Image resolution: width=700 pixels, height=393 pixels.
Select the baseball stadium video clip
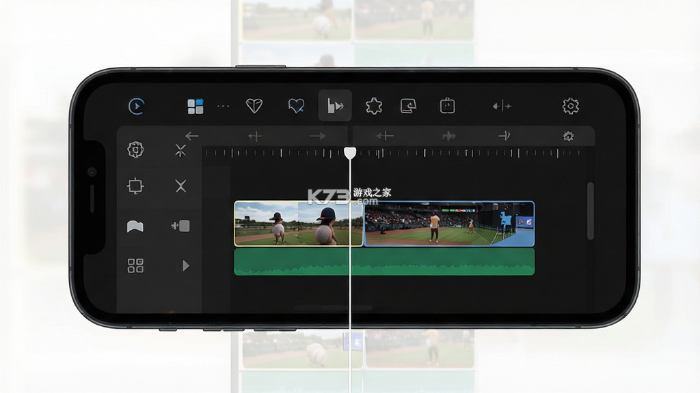pyautogui.click(x=449, y=224)
